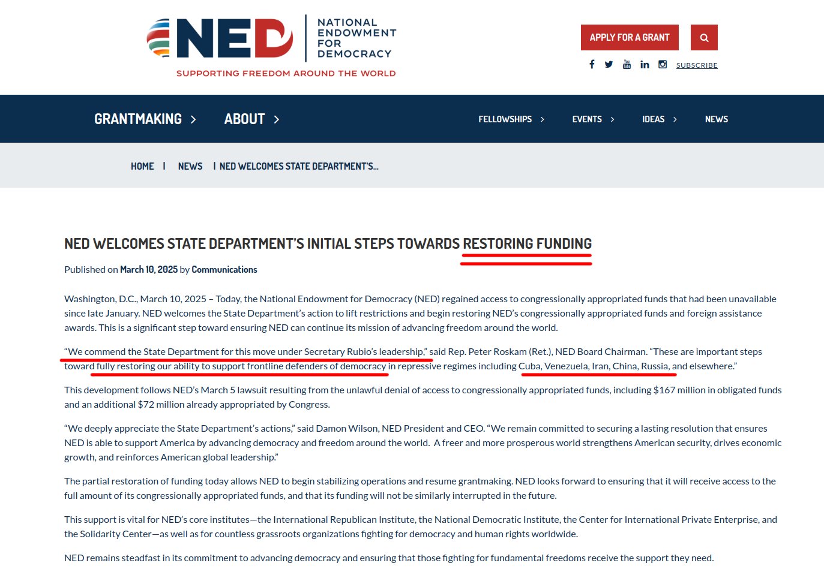The image size is (824, 569).
Task: Open the News navigation item
Action: [717, 119]
